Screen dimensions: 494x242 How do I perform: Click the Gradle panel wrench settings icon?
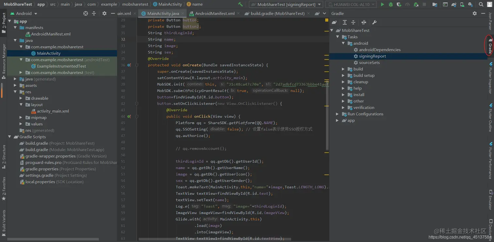[374, 23]
